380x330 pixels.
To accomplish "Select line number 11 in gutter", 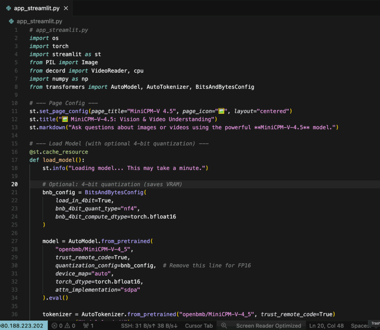I will click(14, 111).
